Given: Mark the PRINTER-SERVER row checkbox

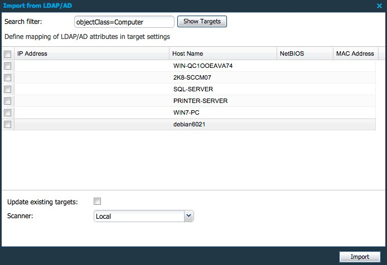Looking at the screenshot, I should pos(7,101).
